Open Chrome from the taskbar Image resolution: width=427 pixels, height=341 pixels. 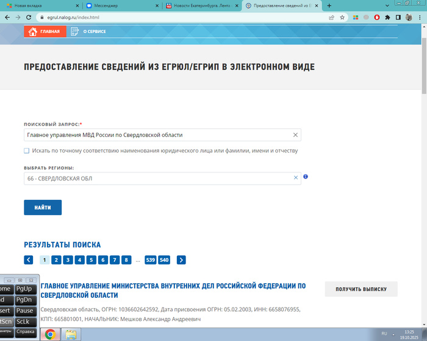[51, 334]
